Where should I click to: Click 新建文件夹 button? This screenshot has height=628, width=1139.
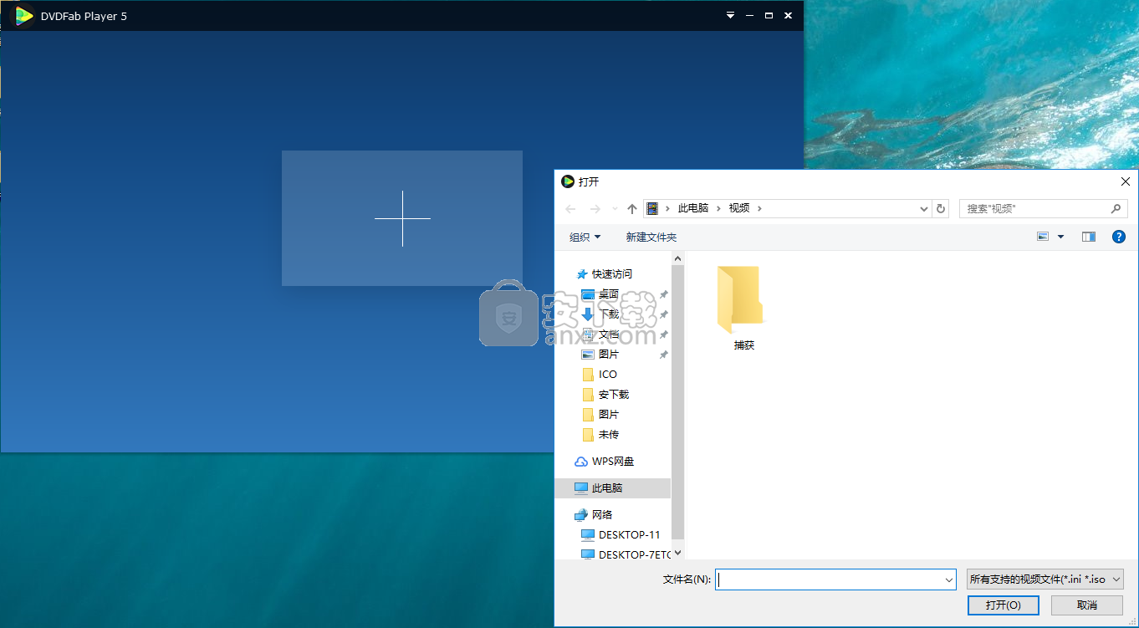pos(651,237)
